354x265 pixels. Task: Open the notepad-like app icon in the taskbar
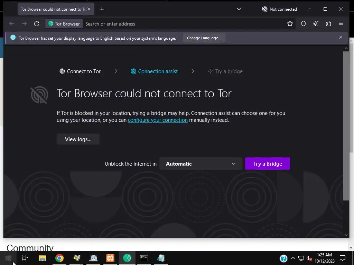[x=161, y=258]
